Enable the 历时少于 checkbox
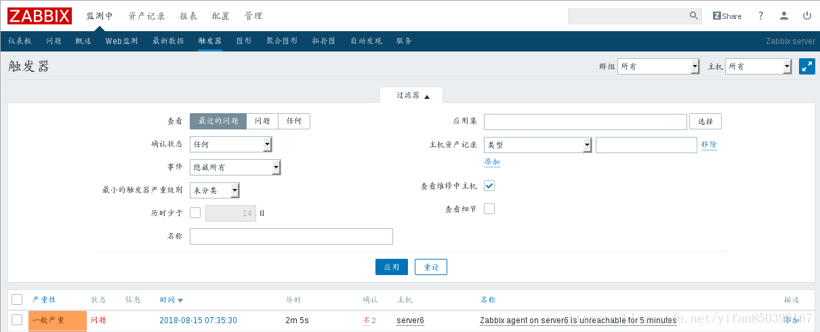The height and width of the screenshot is (332, 820). [195, 213]
